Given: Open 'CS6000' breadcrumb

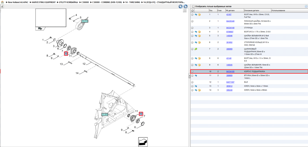Looking at the screenshot, I should click(x=85, y=2).
